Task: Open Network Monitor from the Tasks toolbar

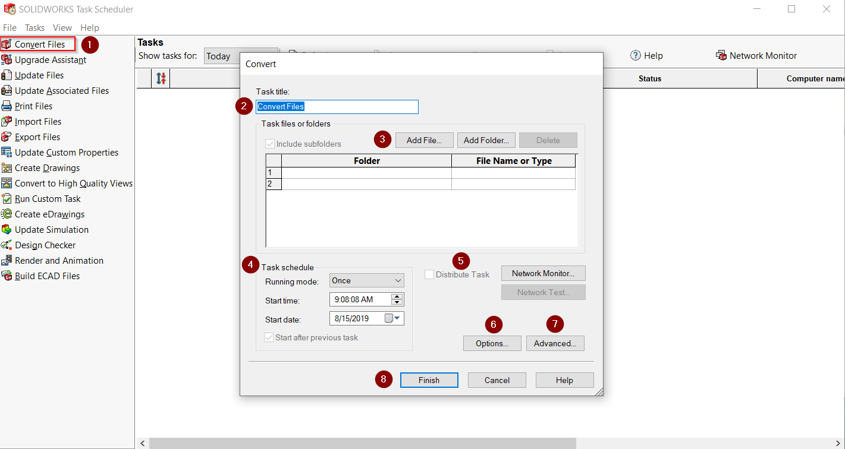Action: point(756,55)
